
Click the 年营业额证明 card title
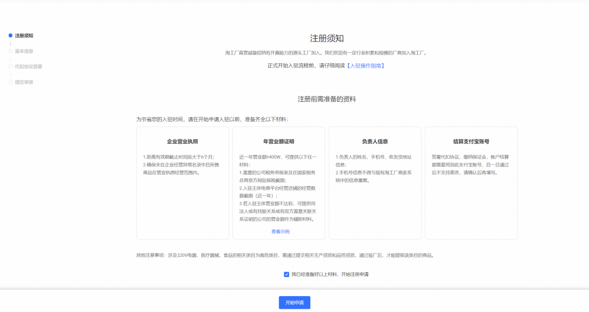coord(279,142)
